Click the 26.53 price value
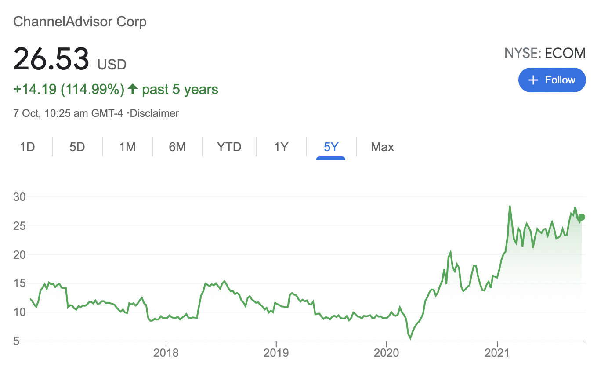This screenshot has height=370, width=608. click(x=51, y=58)
